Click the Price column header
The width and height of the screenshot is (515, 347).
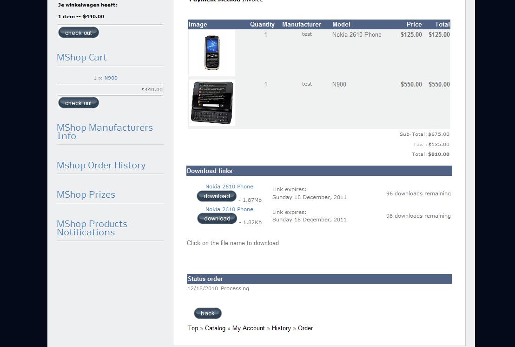tap(414, 24)
